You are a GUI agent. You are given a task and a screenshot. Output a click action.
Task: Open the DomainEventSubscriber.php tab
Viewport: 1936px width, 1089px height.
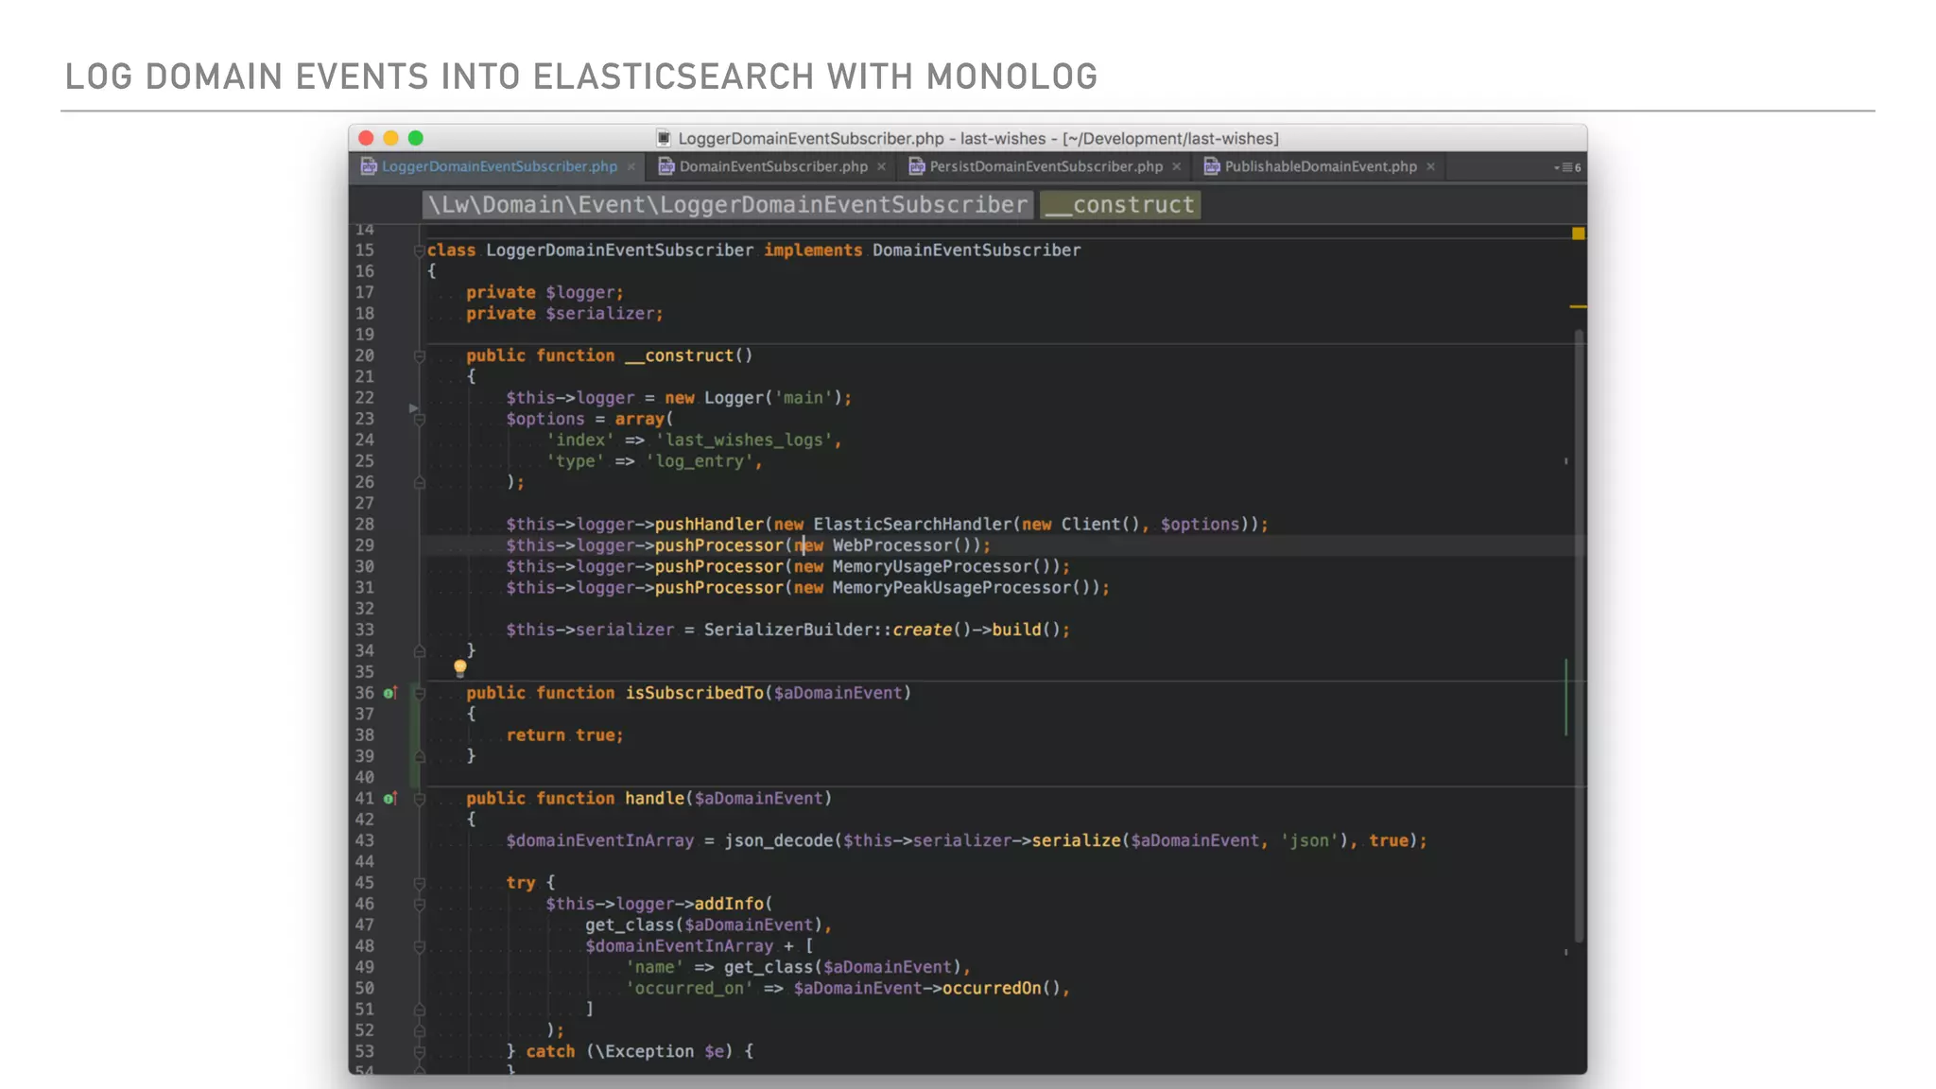pyautogui.click(x=773, y=166)
